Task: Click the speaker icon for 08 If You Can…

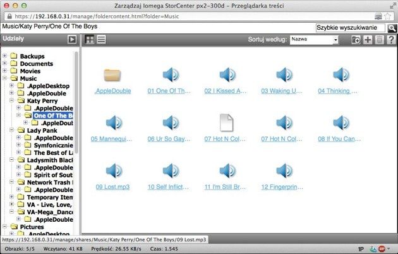Action: (341, 123)
